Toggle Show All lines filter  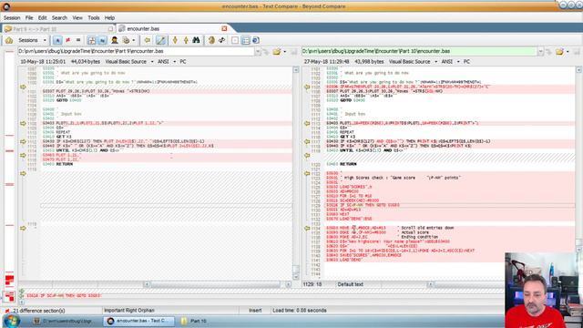pos(57,40)
